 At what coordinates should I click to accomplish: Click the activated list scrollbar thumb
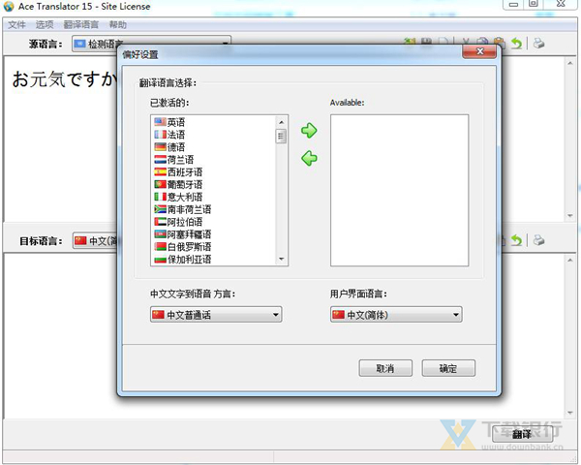(x=281, y=136)
